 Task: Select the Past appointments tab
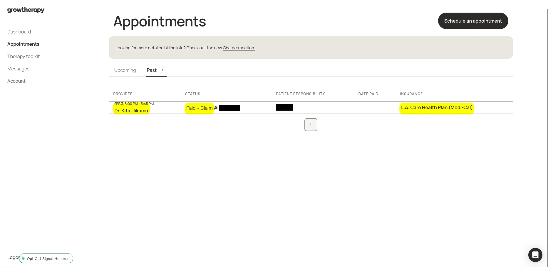[x=152, y=70]
